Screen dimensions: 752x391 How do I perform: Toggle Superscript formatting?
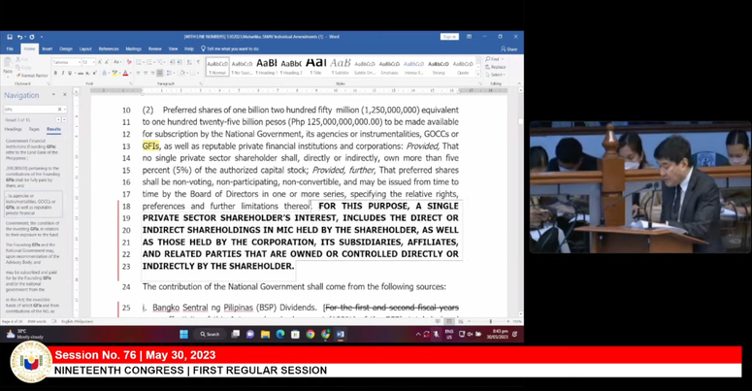tap(94, 73)
